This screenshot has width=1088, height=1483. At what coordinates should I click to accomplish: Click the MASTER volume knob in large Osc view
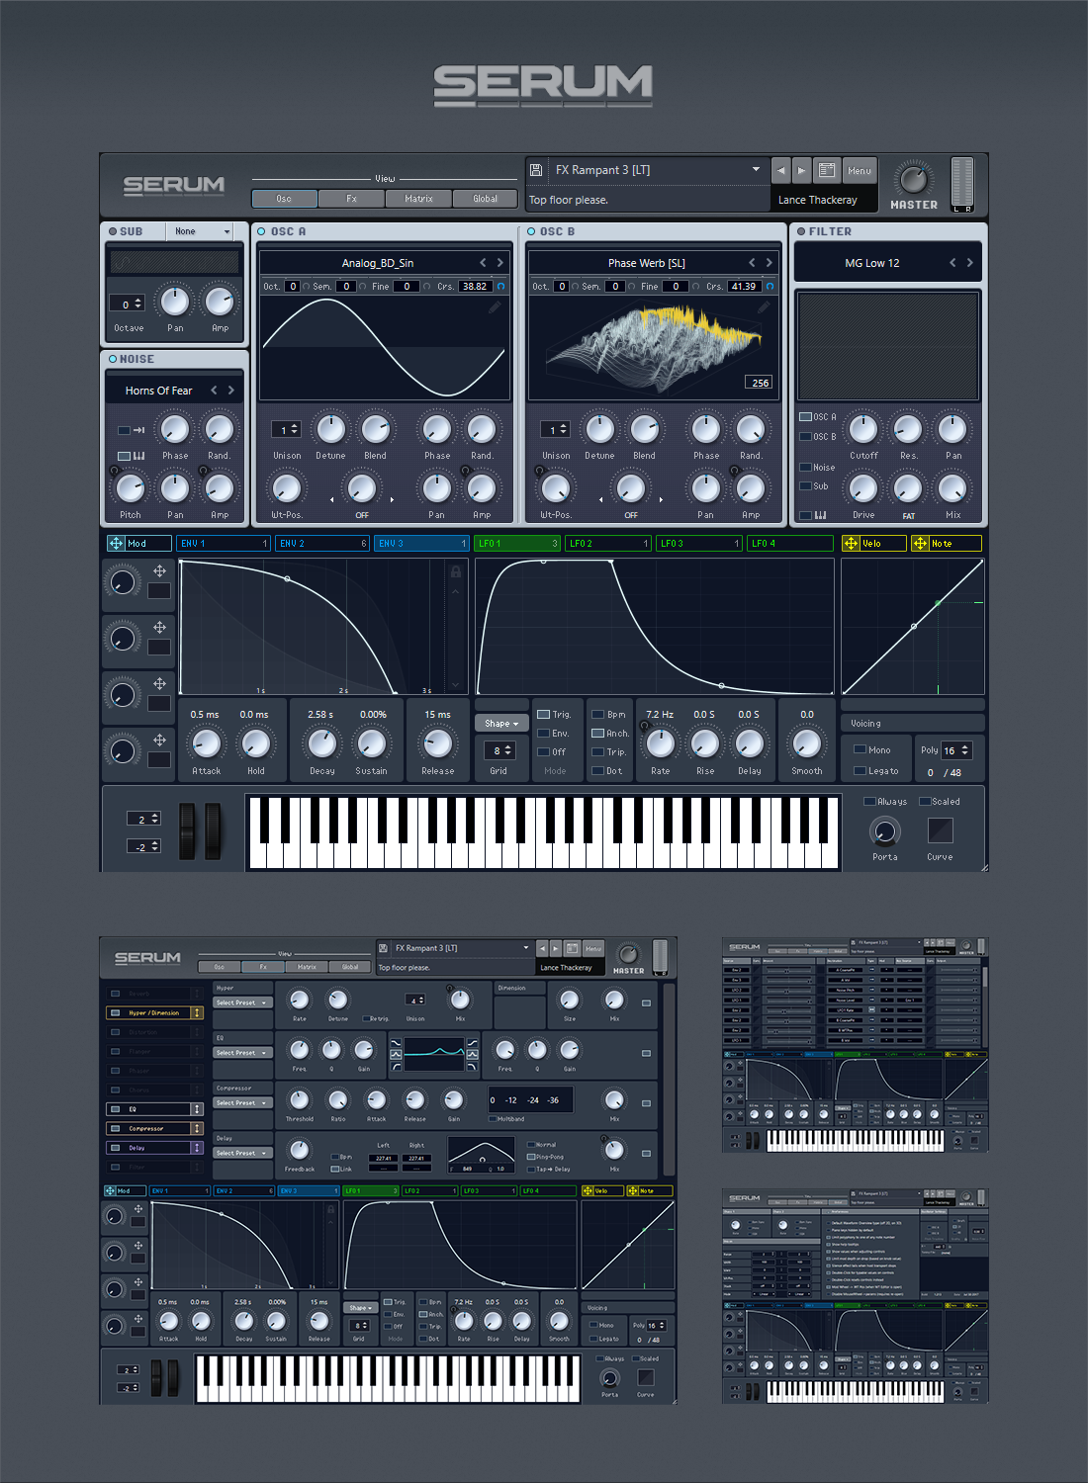pos(913,179)
